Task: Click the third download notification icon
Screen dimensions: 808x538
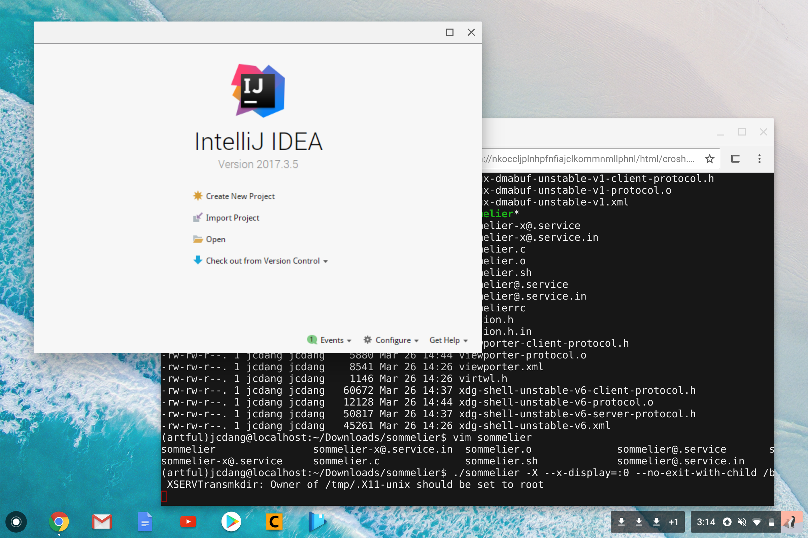Action: pyautogui.click(x=656, y=522)
